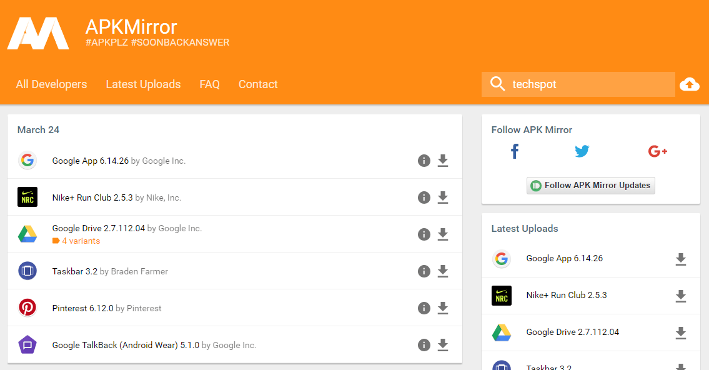Screen dimensions: 709x370
Task: Click Google App thumbnail in Latest Uploads sidebar
Action: pyautogui.click(x=502, y=259)
